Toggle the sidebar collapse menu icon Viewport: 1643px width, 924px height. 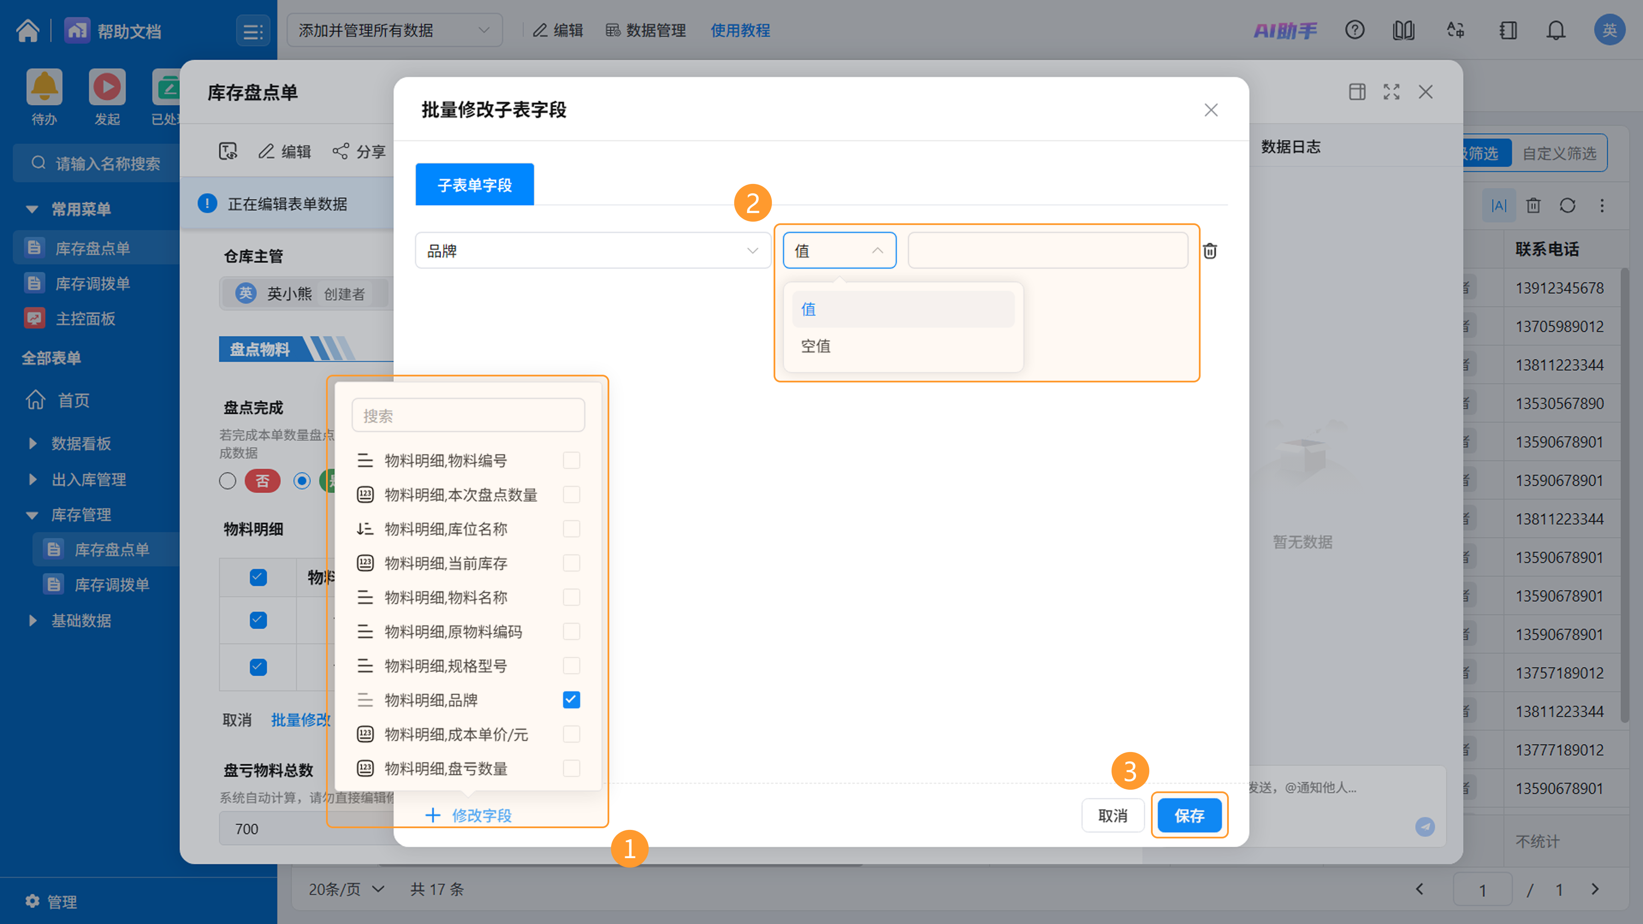point(252,31)
